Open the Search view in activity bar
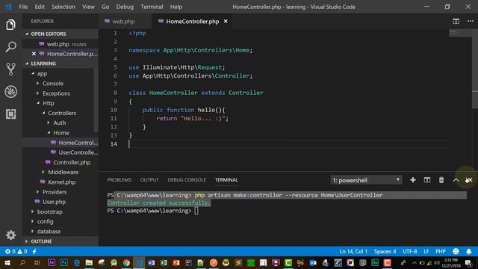 (10, 47)
